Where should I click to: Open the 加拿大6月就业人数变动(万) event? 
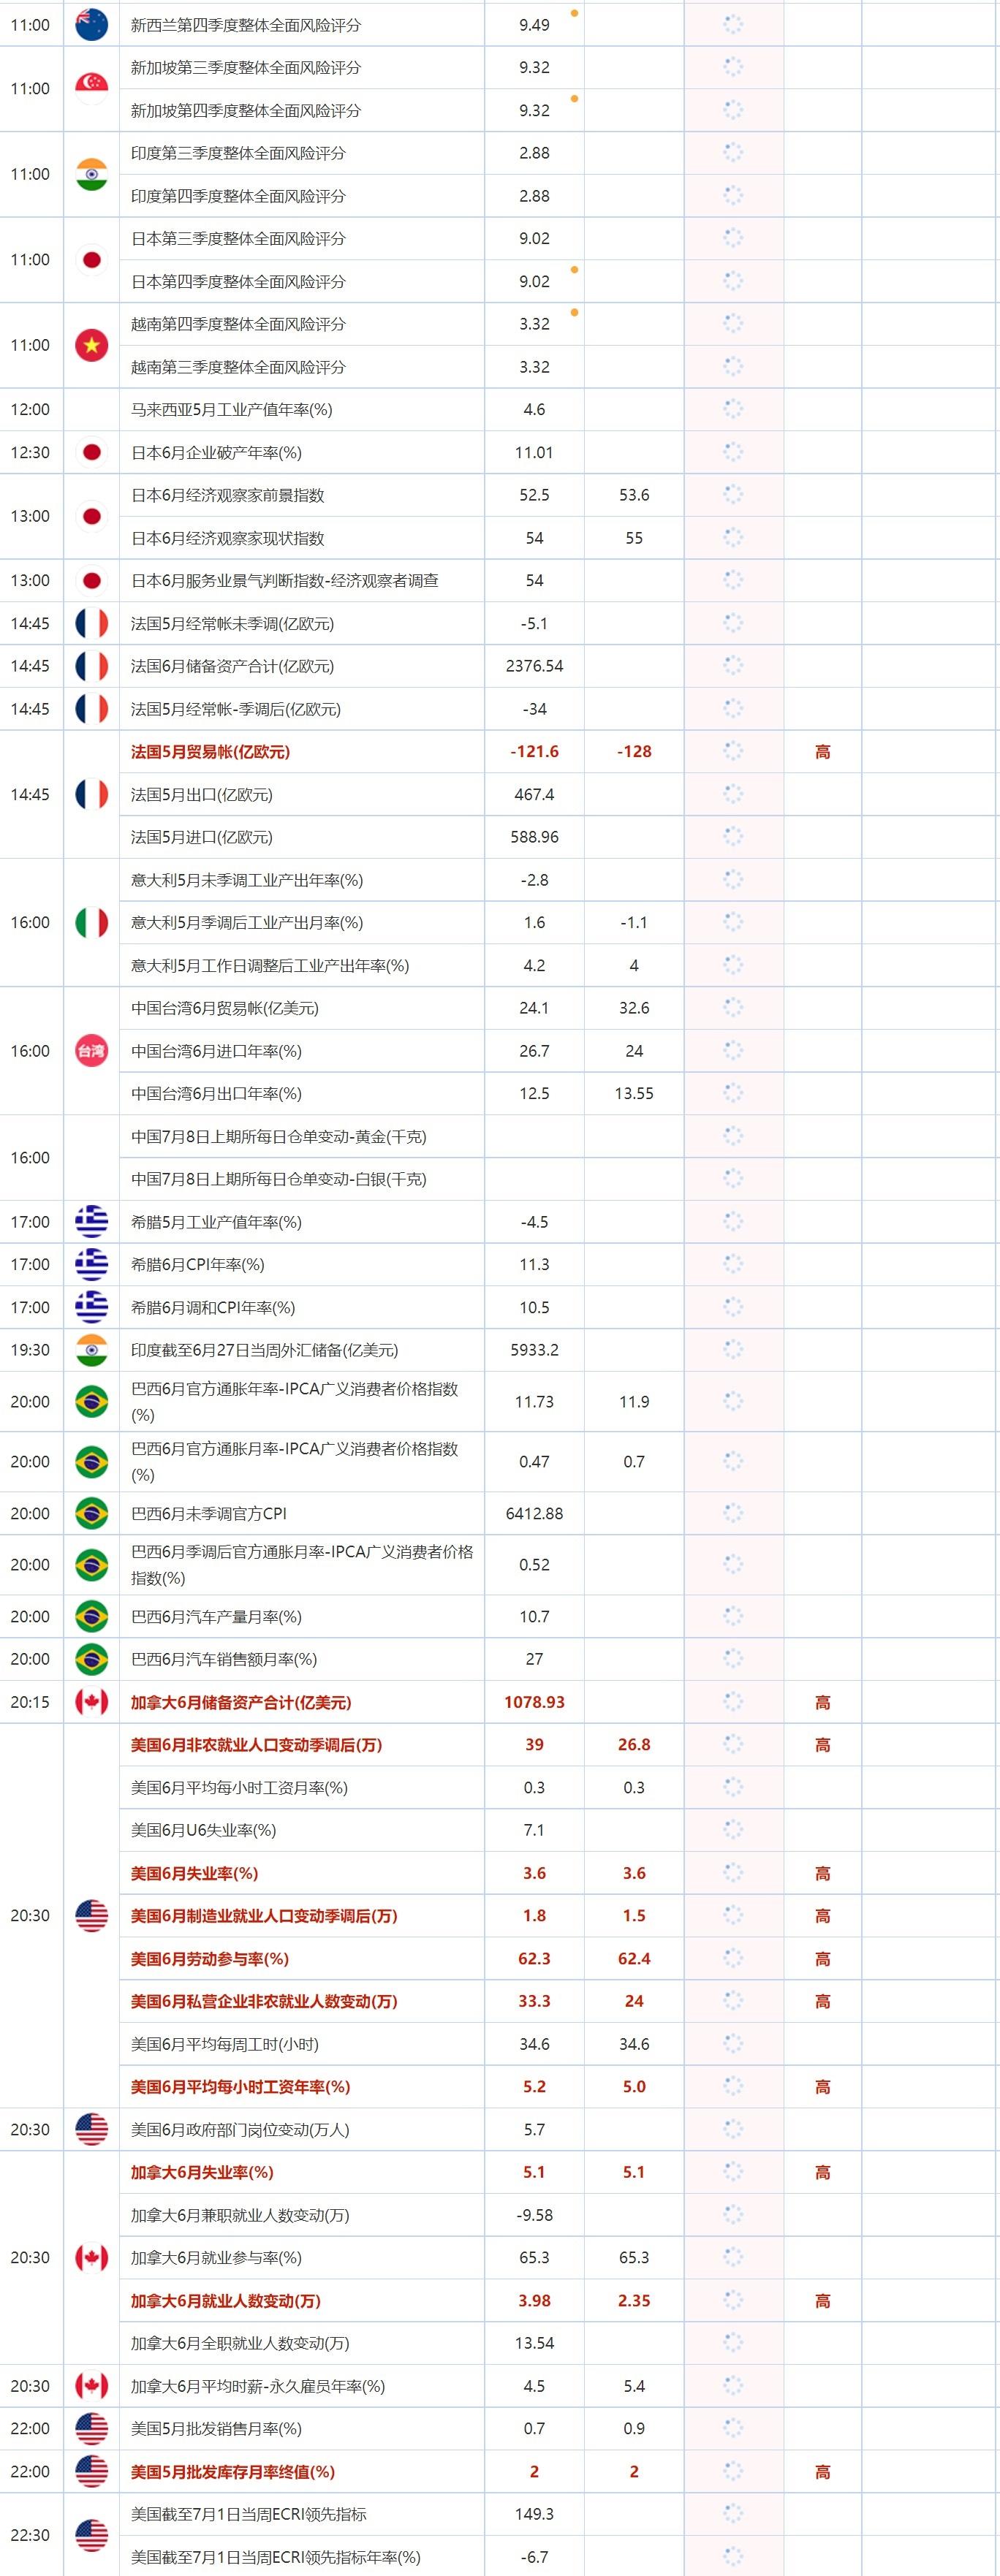pos(226,2301)
